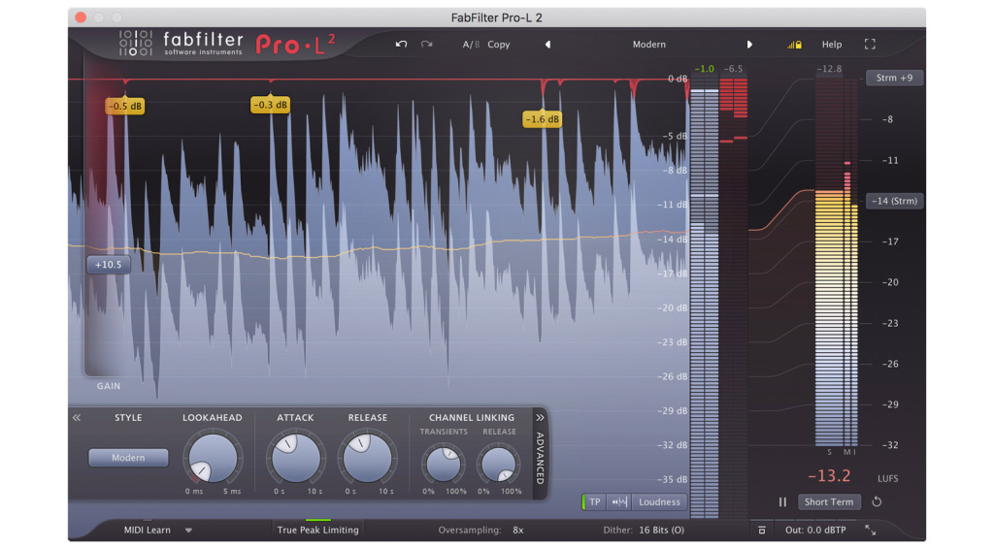Image resolution: width=994 pixels, height=548 pixels.
Task: Toggle the unity gain icon
Action: pyautogui.click(x=762, y=530)
